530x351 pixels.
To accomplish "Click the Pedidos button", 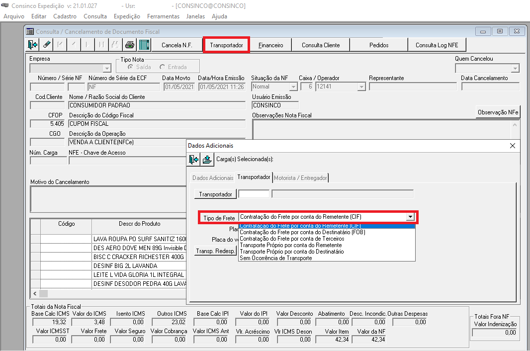I will click(379, 45).
